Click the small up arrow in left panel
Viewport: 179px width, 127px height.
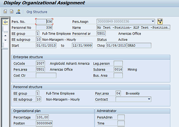click(x=5, y=36)
